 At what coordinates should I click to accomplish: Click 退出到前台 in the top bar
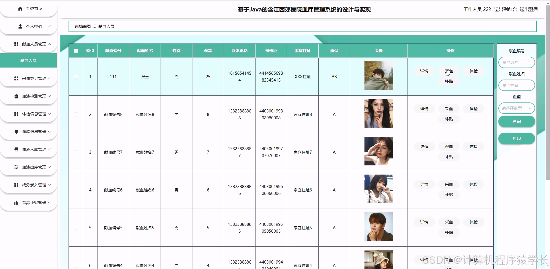505,9
